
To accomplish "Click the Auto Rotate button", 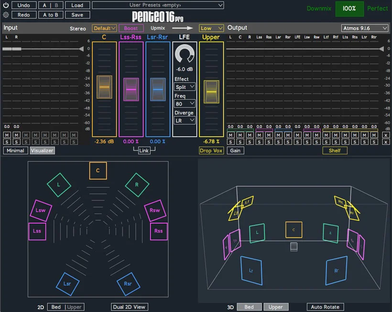I will coord(325,307).
